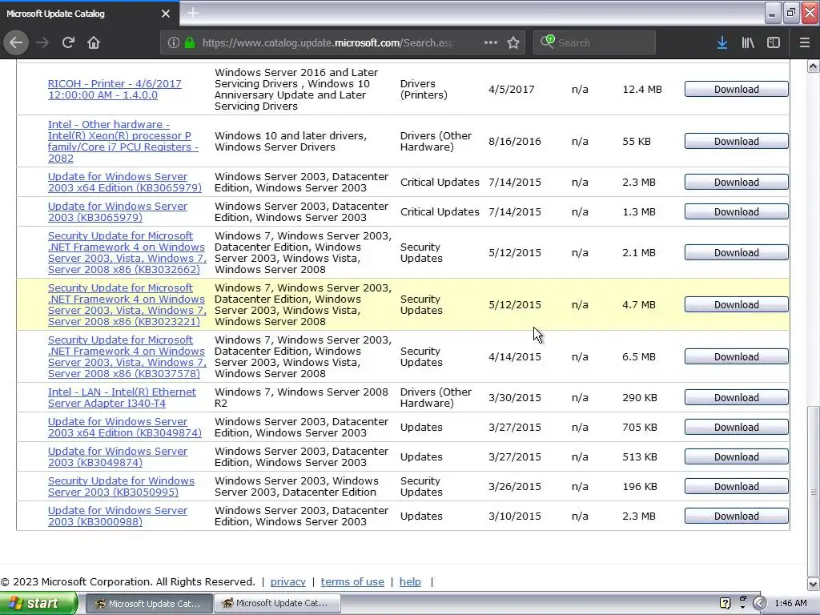Open page actions three-dots menu
Screen dimensions: 820x615
pyautogui.click(x=491, y=42)
